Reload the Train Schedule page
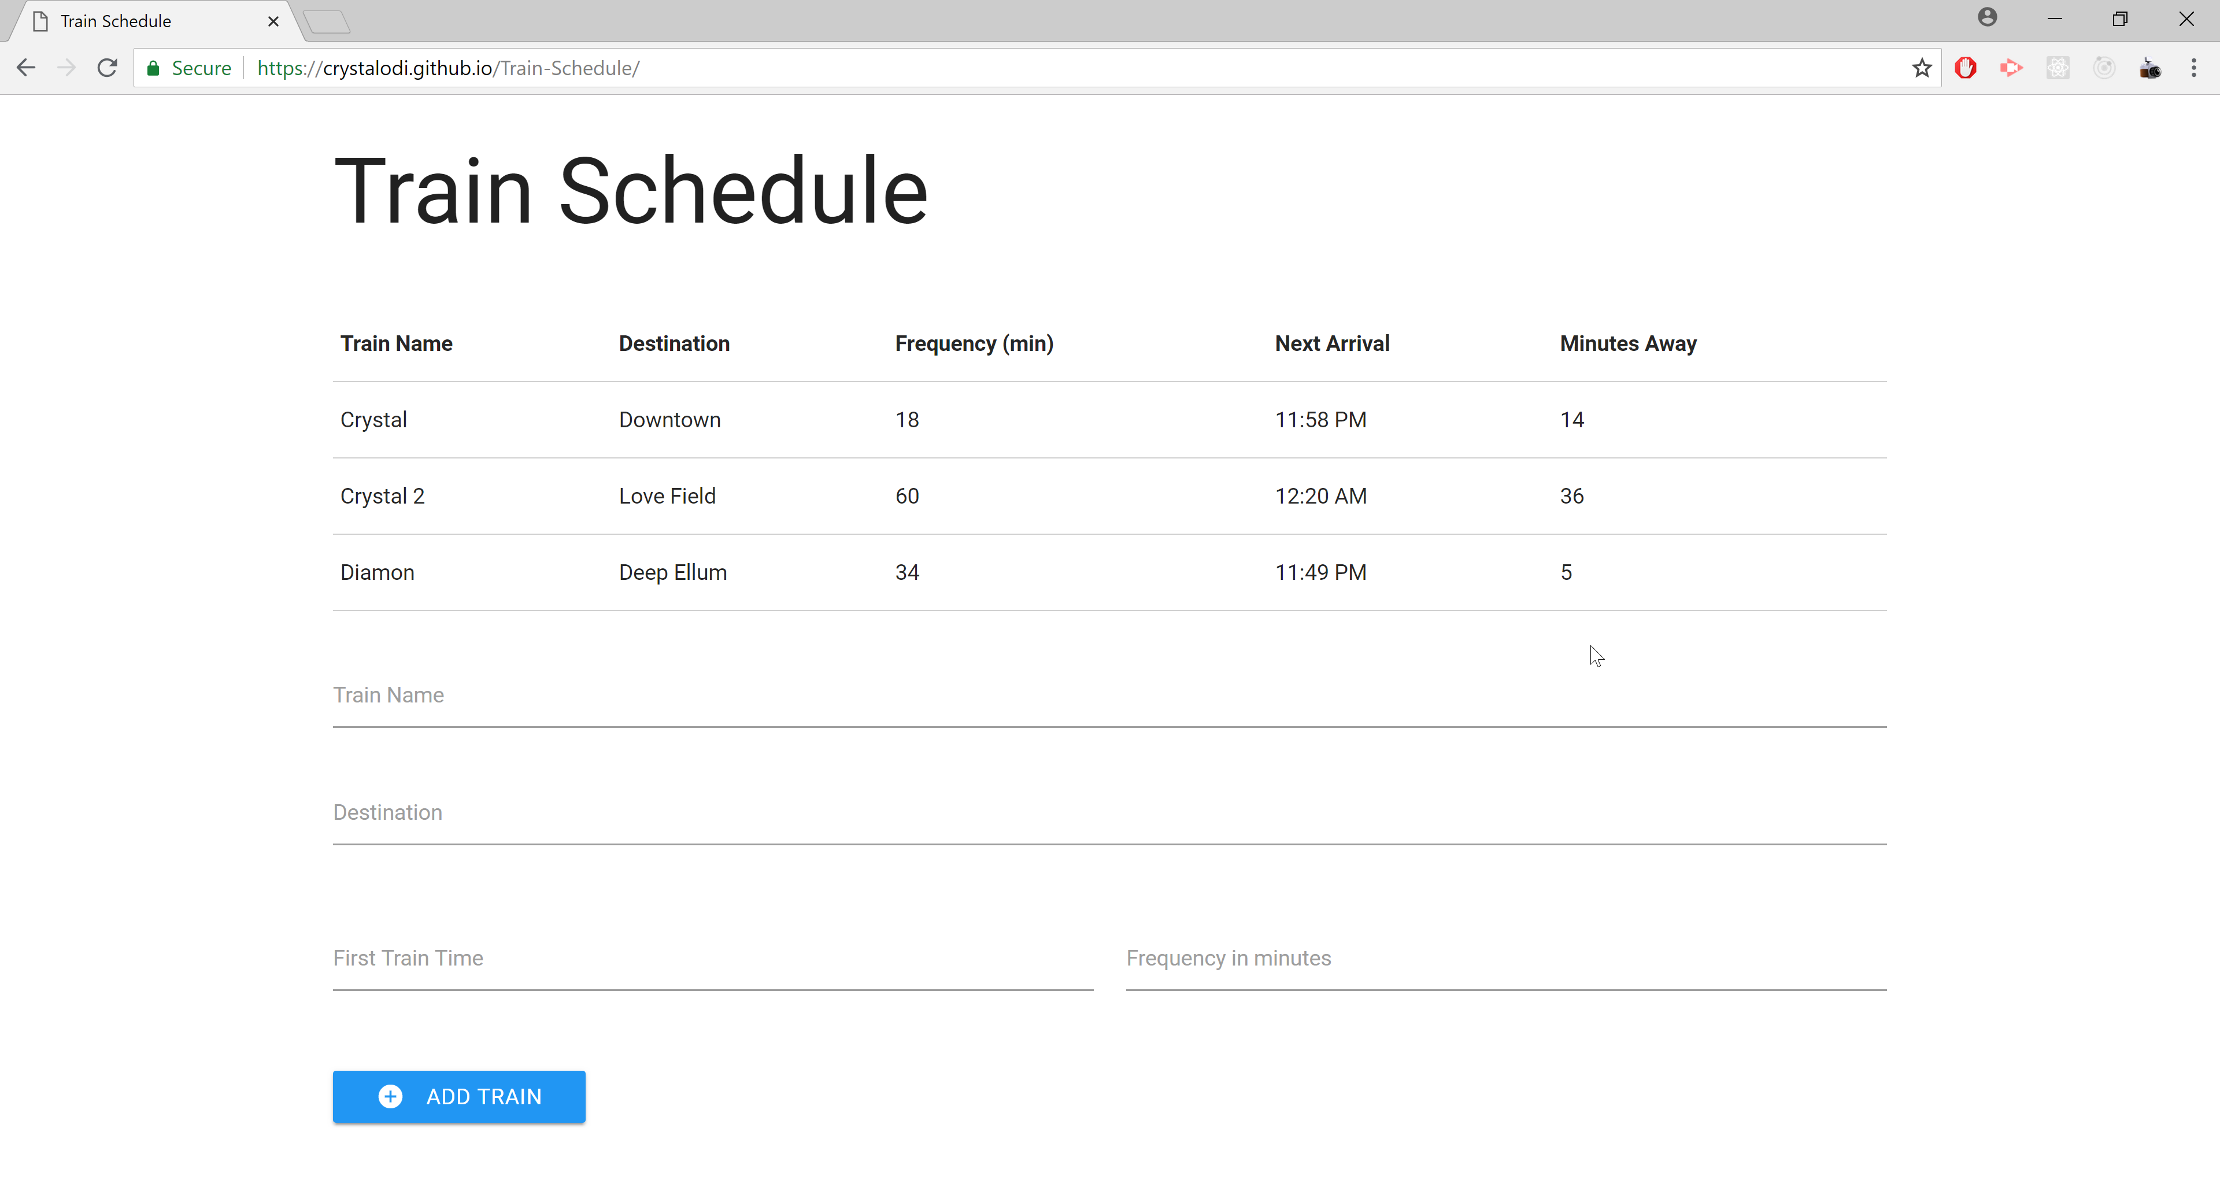The height and width of the screenshot is (1191, 2220). [x=107, y=68]
